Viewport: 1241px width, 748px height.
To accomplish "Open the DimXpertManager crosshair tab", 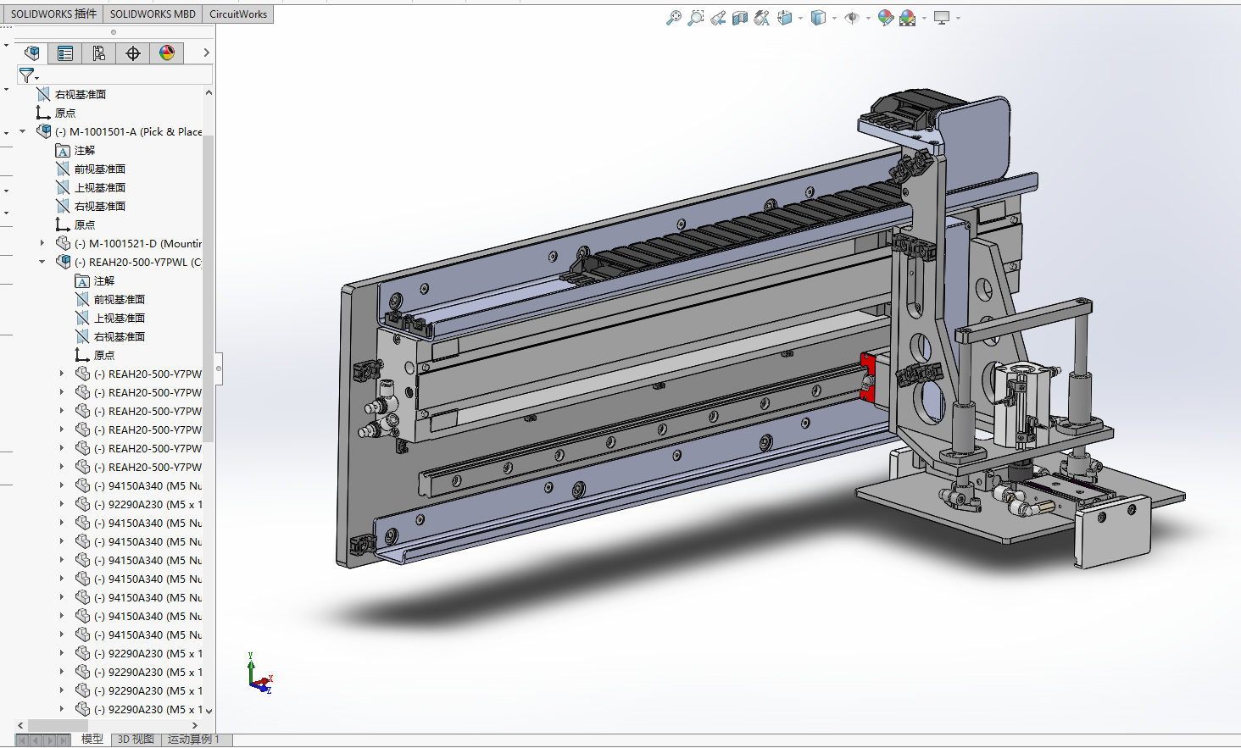I will pyautogui.click(x=133, y=53).
